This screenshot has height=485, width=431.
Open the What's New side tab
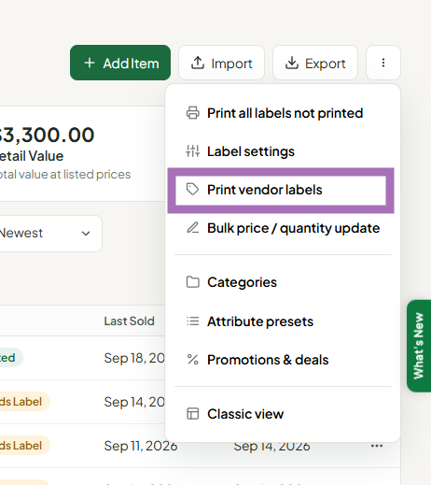click(x=419, y=346)
